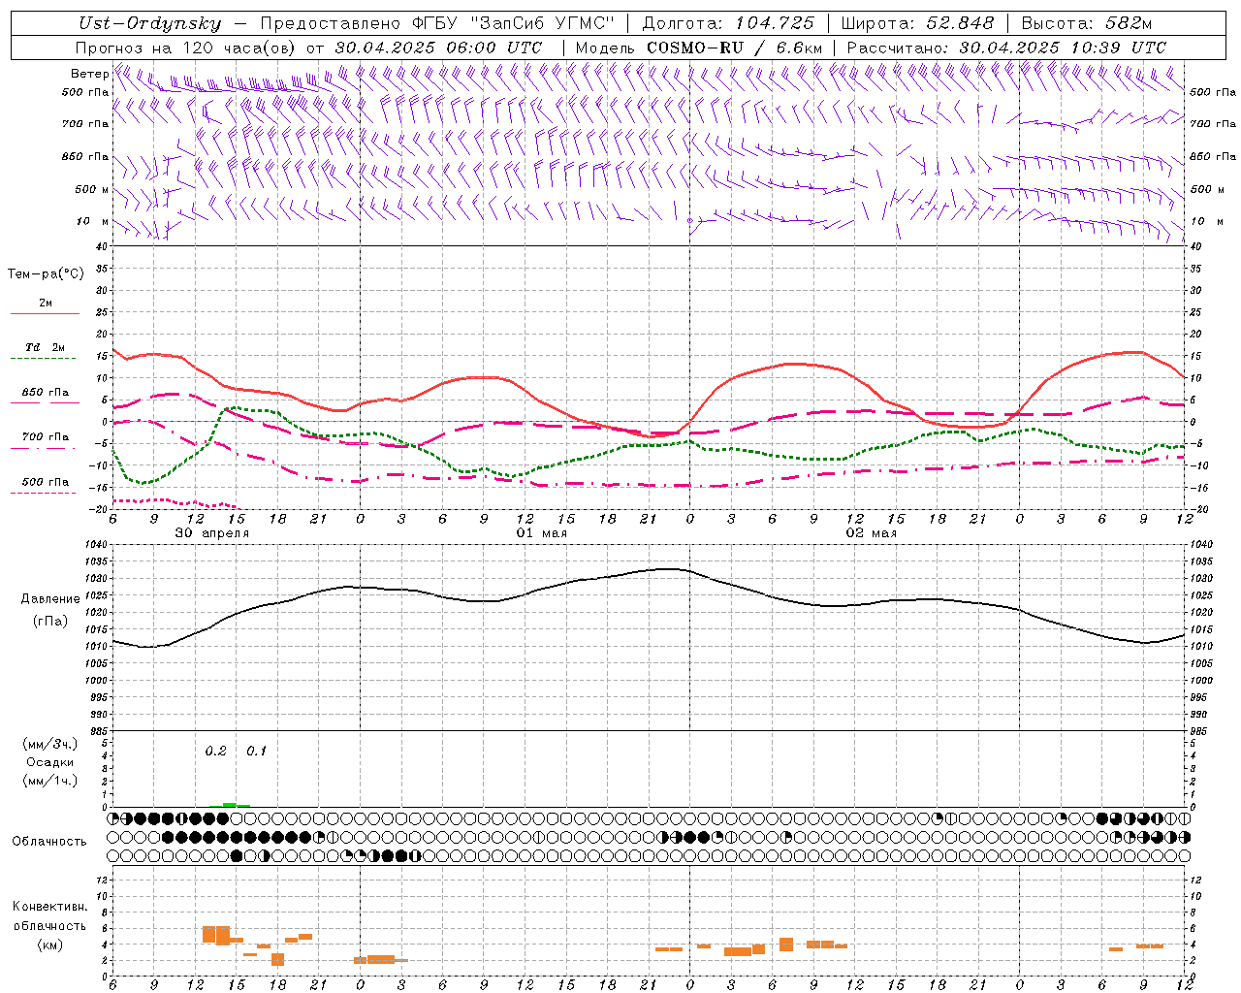The height and width of the screenshot is (993, 1241).
Task: Click the (мм/1ч.) precipitation unit label
Action: pos(50,781)
